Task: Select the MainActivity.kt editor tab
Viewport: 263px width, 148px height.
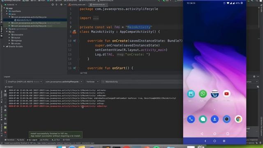Action: click(x=98, y=5)
